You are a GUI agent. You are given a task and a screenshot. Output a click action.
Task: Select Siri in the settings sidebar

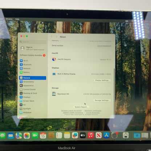click(x=23, y=105)
